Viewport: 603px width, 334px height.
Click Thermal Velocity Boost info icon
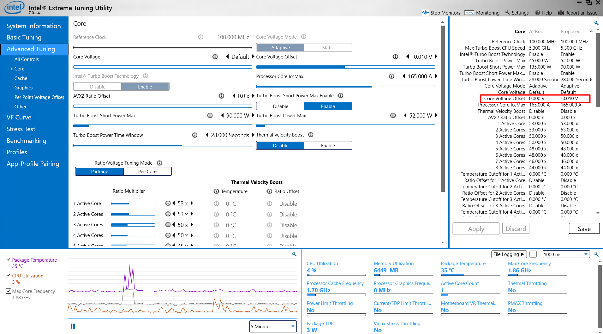311,135
